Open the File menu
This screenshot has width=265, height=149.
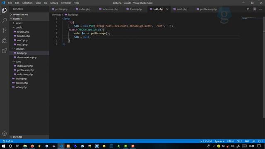click(10, 3)
